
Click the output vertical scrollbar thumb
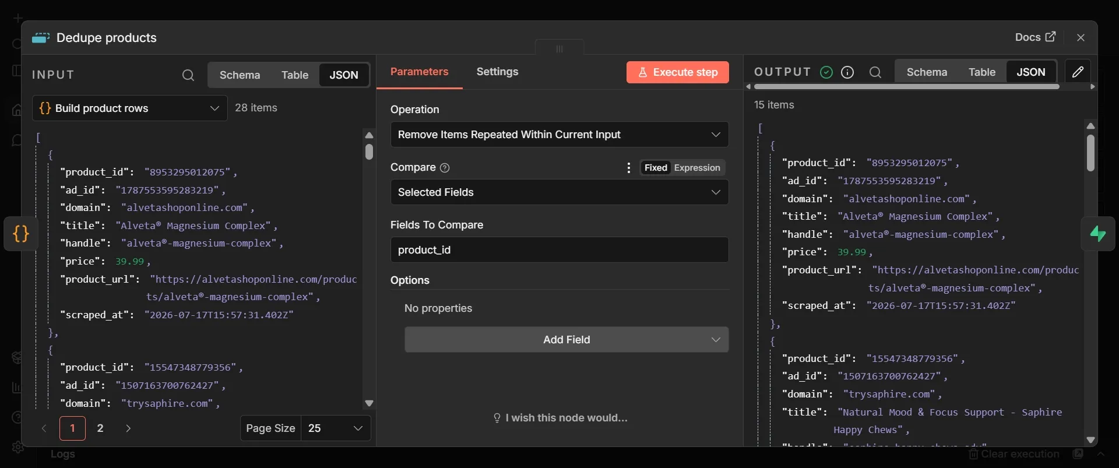[1090, 153]
